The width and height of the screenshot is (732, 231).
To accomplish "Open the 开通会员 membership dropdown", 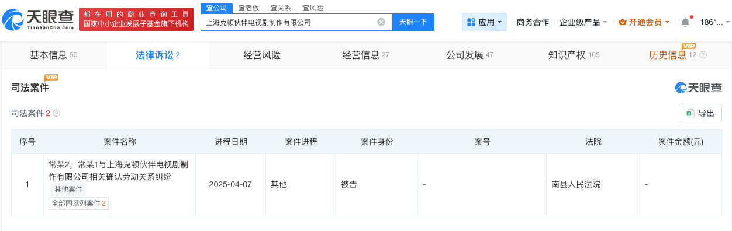I will (x=644, y=22).
